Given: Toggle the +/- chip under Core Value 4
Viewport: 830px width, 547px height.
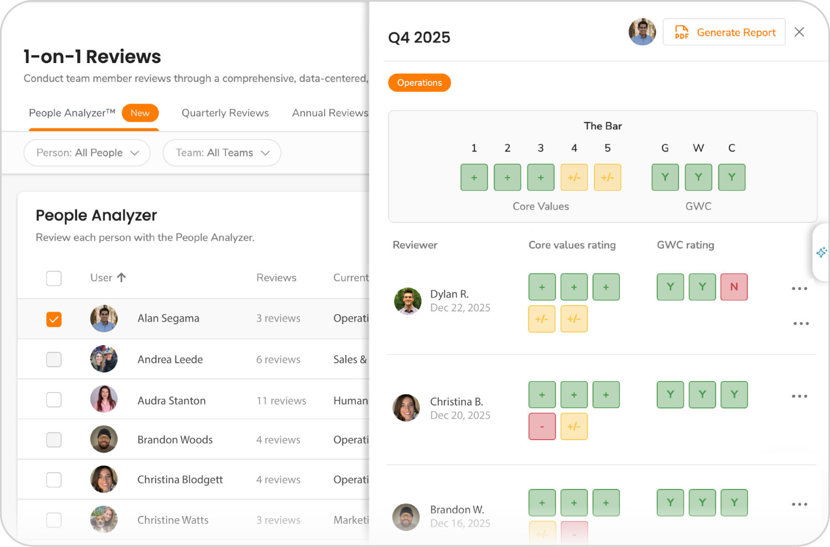Looking at the screenshot, I should [574, 177].
